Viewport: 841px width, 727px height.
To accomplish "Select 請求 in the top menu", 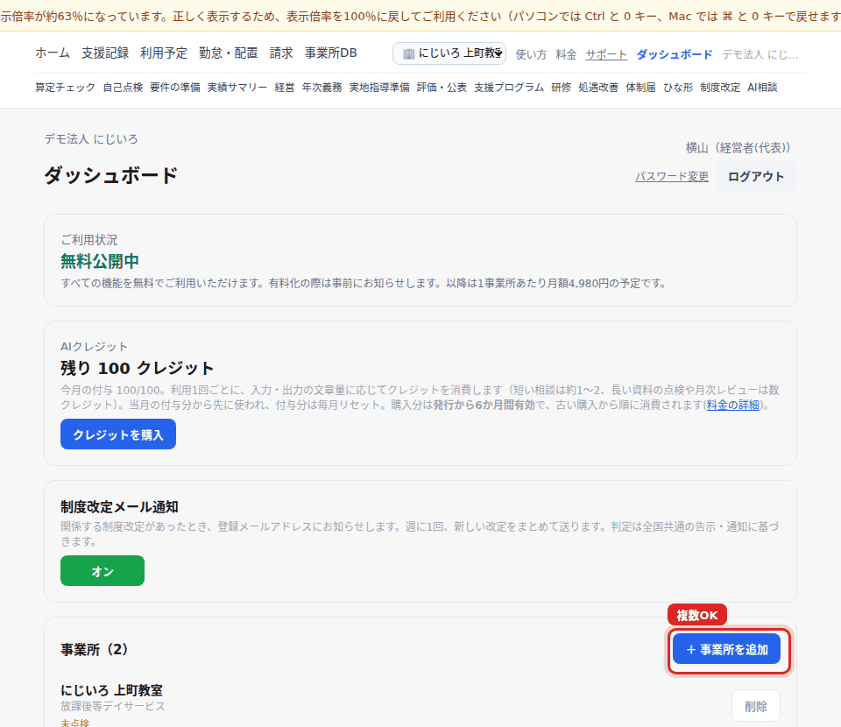I will 281,53.
